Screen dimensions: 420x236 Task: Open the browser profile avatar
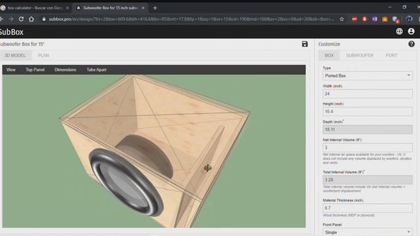tap(409, 19)
